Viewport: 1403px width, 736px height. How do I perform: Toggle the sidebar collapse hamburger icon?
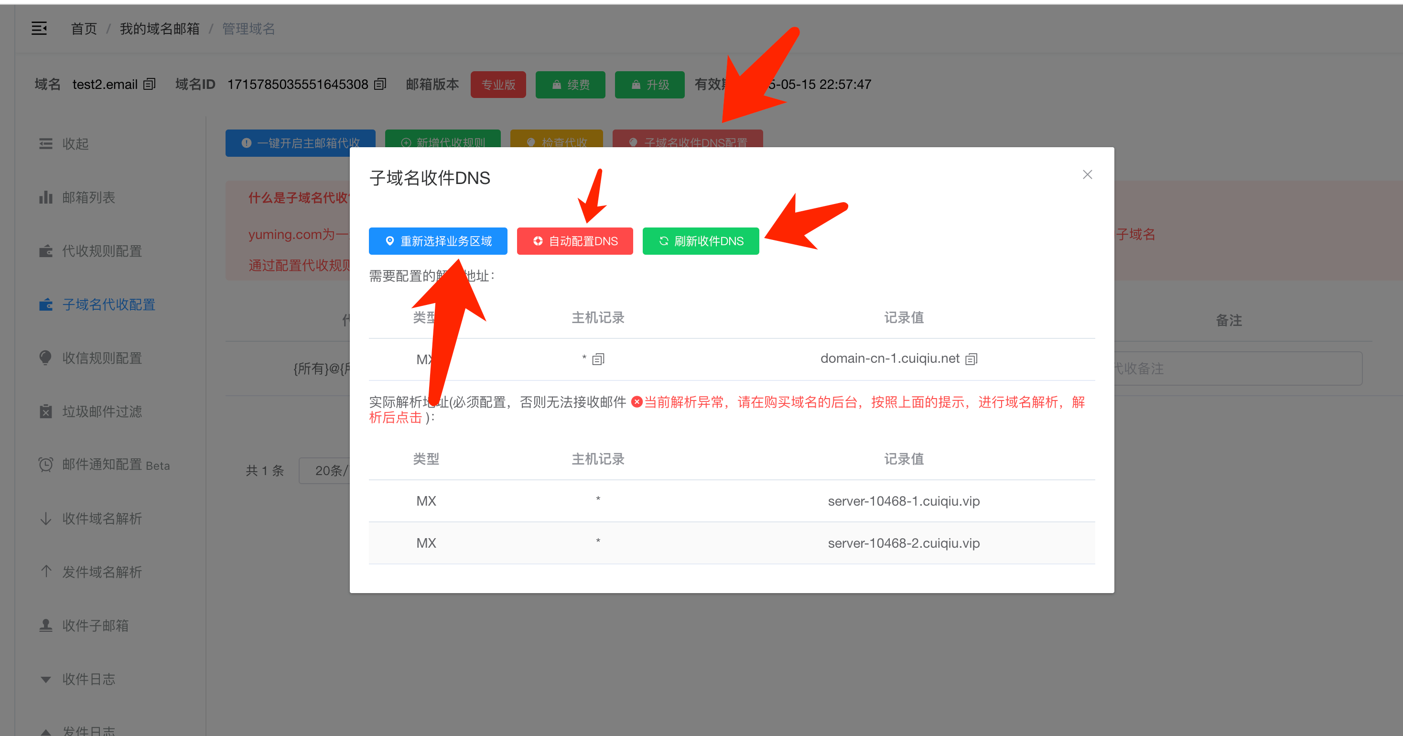(x=39, y=28)
